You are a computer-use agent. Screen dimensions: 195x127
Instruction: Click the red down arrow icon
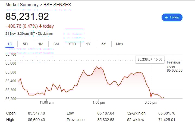coord(40,26)
